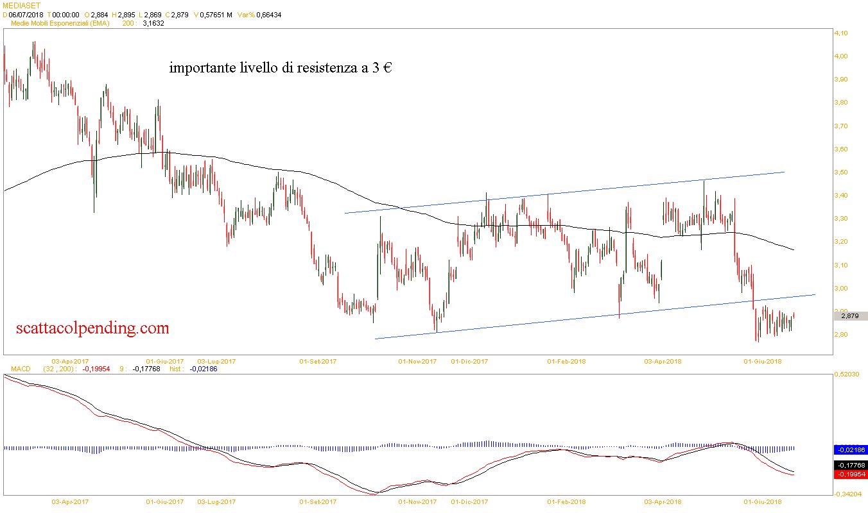Click the signal value -0,17768 in the indicator header

coord(146,369)
